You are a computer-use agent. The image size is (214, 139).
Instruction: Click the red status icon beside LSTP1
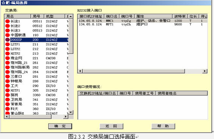pyautogui.click(x=8, y=44)
